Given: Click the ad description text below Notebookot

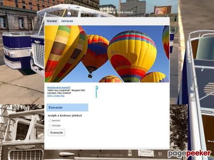Looking at the screenshot, I should tap(66, 92).
